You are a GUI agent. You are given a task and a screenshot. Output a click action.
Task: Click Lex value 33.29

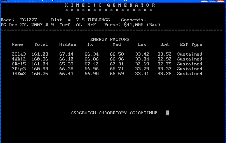tap(142, 69)
